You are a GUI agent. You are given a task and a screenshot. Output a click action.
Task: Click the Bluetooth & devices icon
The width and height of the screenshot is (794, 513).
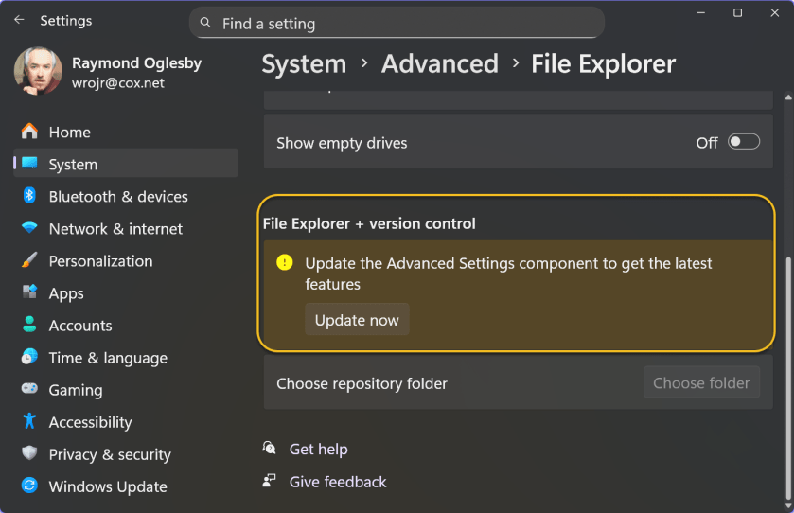pos(29,196)
